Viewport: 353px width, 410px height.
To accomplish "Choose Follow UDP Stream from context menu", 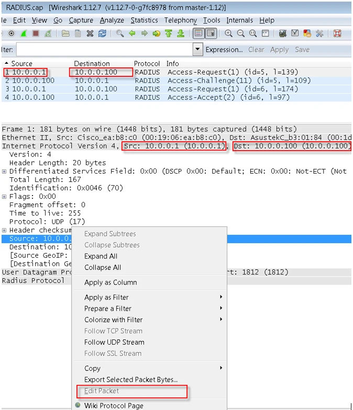I will pos(114,342).
